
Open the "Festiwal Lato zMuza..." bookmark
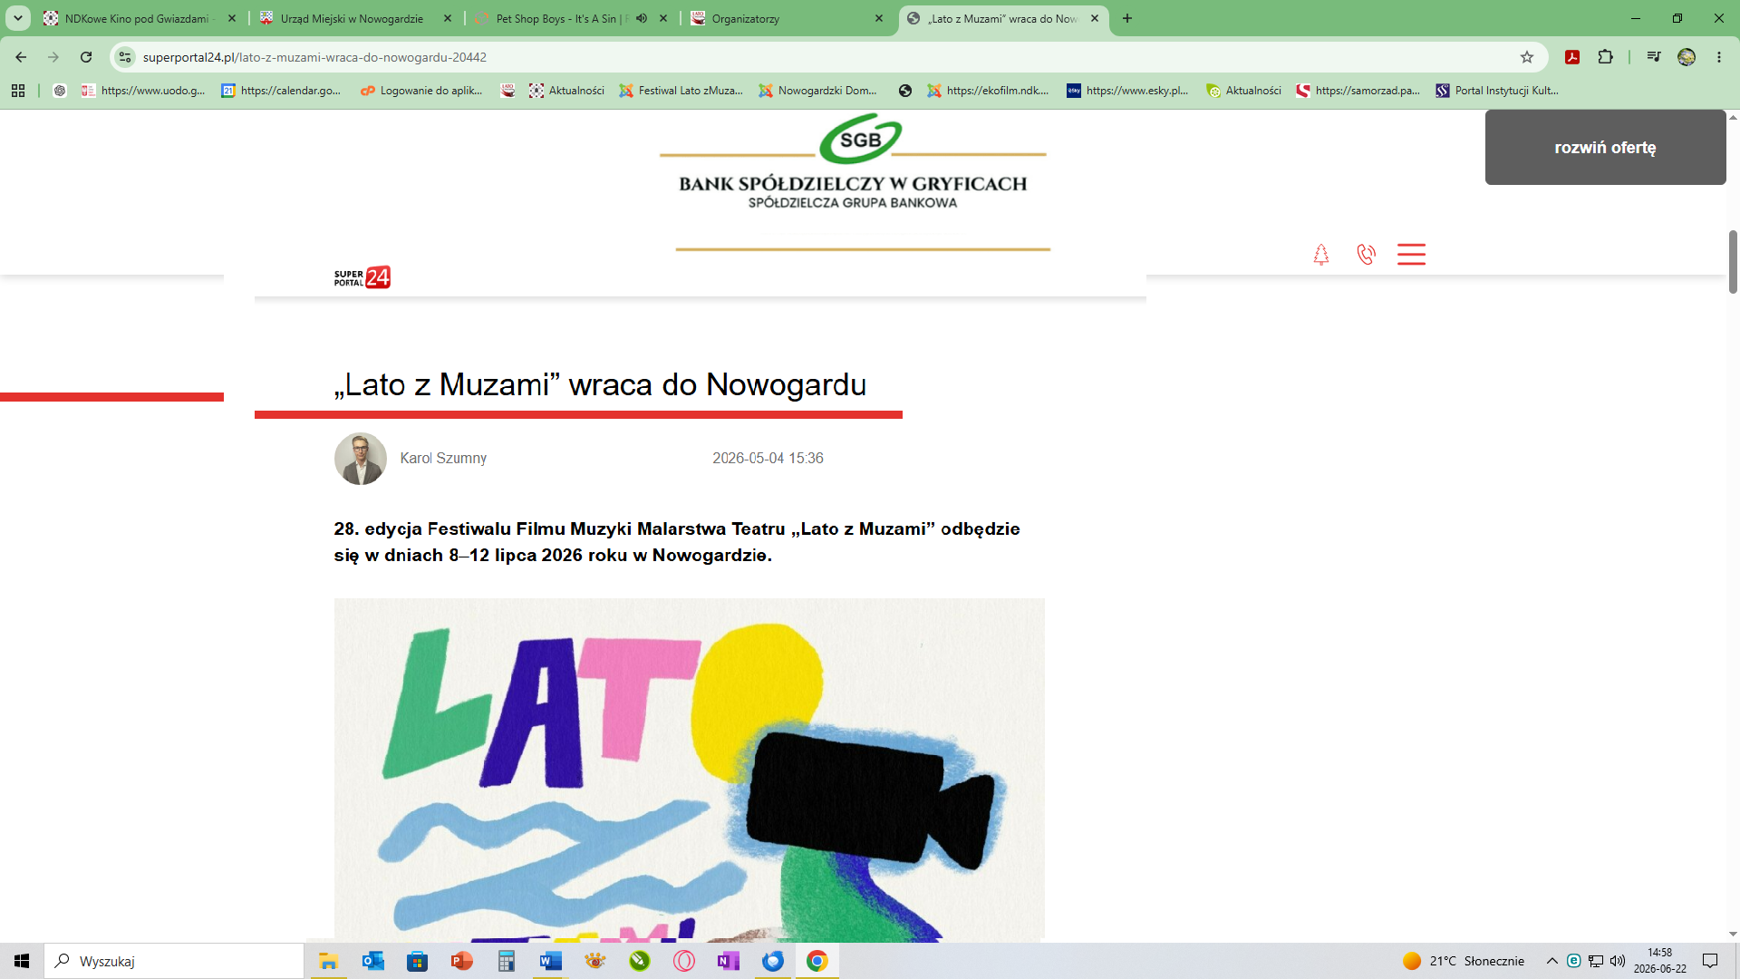click(x=681, y=91)
